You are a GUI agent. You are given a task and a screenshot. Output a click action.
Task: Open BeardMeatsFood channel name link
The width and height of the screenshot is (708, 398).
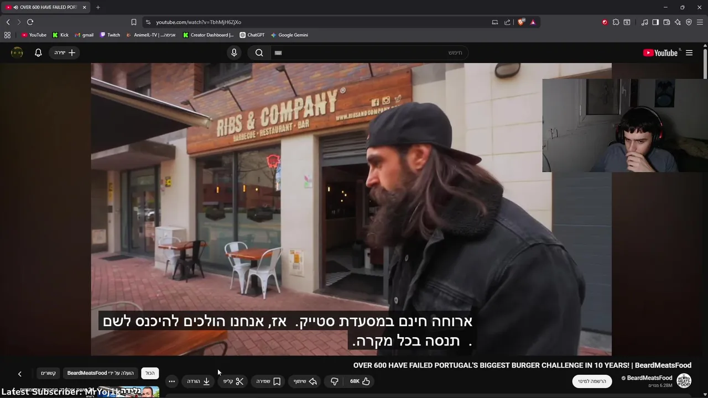[x=649, y=378]
